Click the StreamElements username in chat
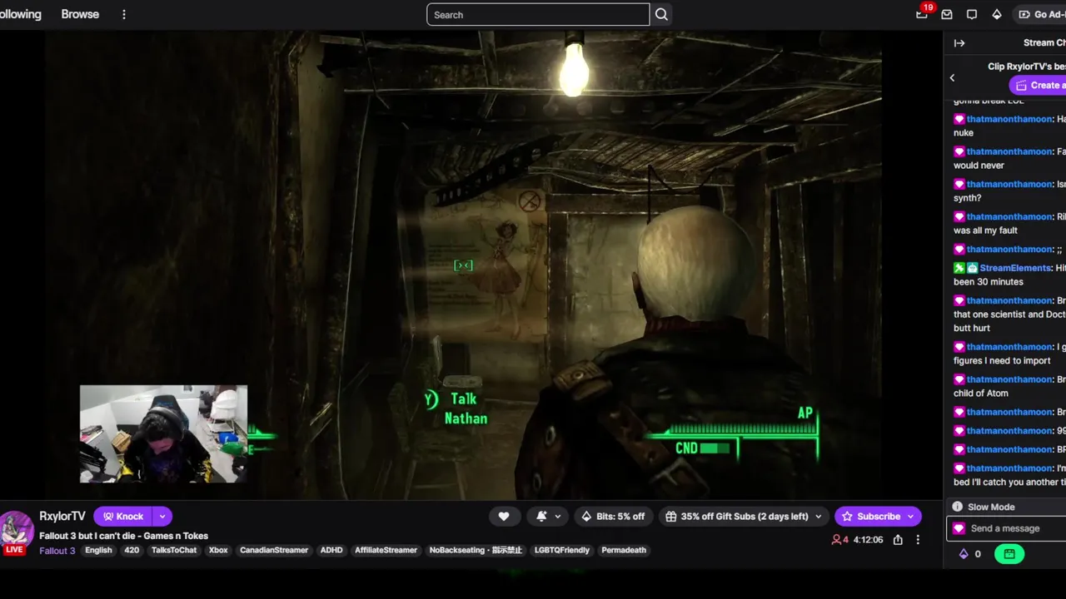Image resolution: width=1066 pixels, height=599 pixels. click(1015, 268)
